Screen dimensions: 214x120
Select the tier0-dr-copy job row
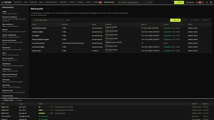click(x=121, y=51)
